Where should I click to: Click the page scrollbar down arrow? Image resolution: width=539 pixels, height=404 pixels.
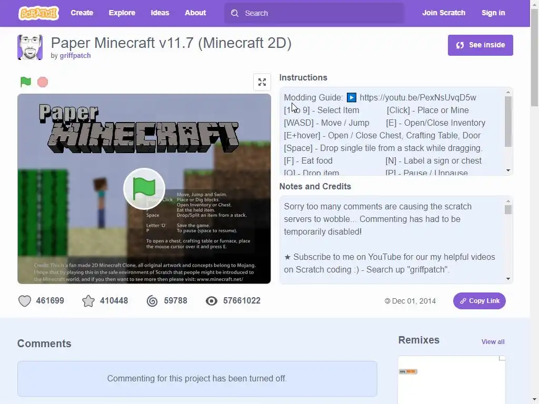535,400
